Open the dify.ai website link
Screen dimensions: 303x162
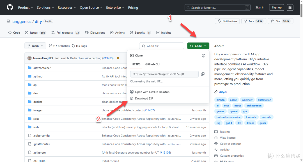pos(223,92)
